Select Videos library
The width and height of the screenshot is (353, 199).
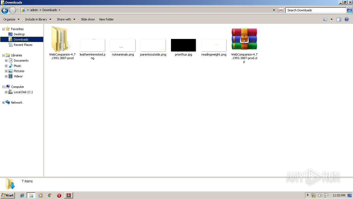18,76
